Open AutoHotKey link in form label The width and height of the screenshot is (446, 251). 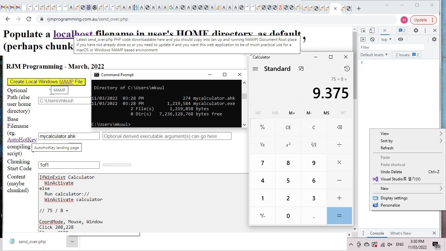[22, 140]
